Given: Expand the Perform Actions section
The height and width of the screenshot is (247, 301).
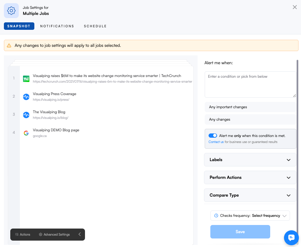Looking at the screenshot, I should pyautogui.click(x=250, y=177).
